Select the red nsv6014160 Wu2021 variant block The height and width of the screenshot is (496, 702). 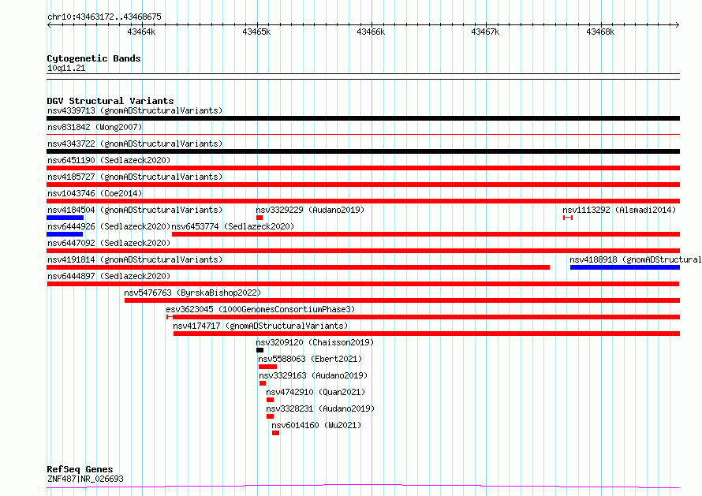click(275, 433)
